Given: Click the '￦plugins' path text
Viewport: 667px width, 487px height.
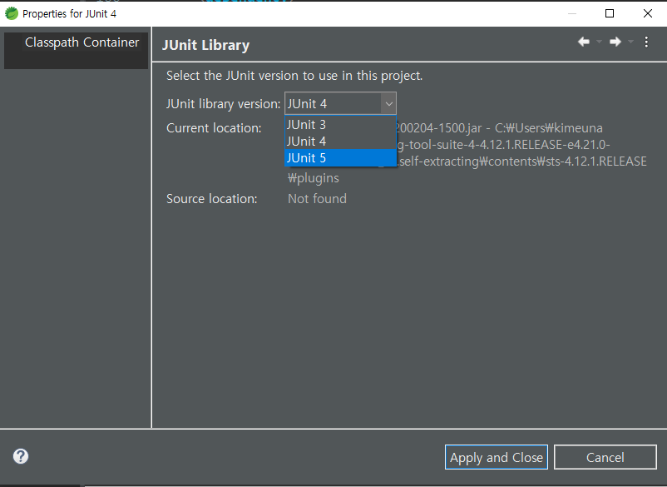Looking at the screenshot, I should pos(314,178).
